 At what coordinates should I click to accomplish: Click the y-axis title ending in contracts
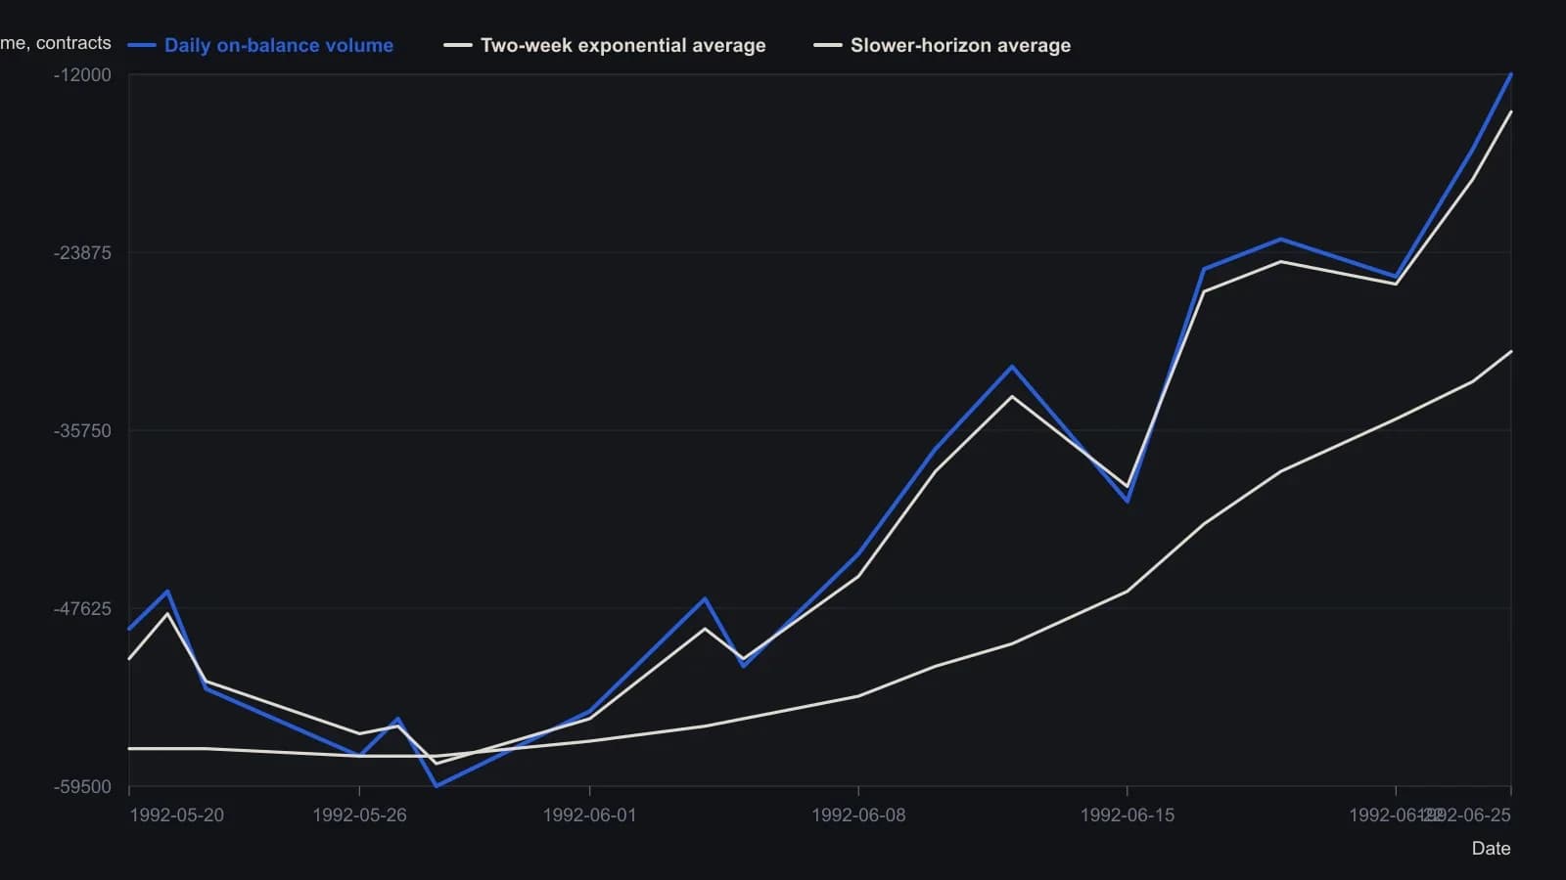[x=56, y=43]
